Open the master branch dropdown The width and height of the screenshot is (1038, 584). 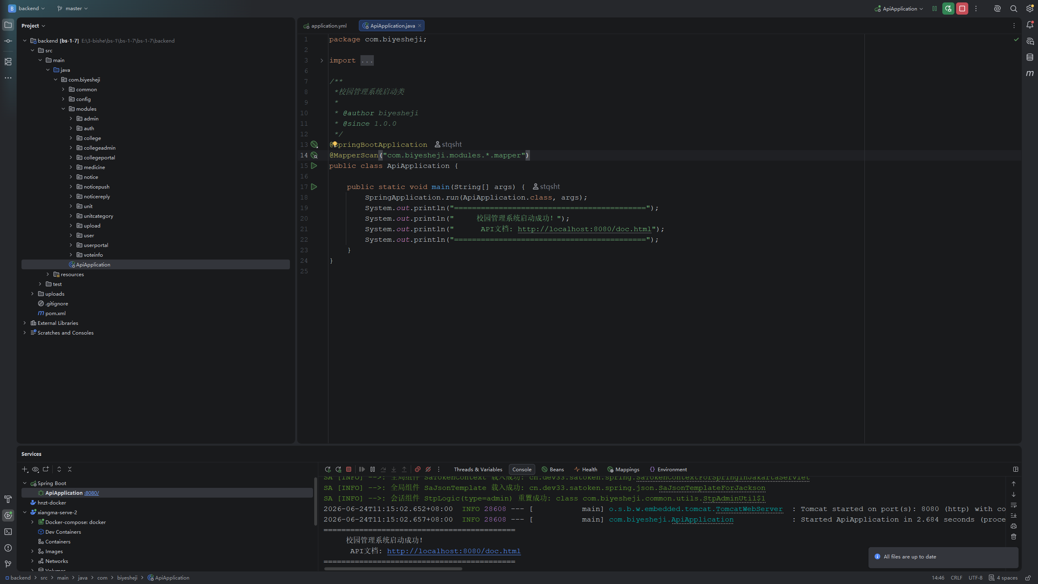[x=73, y=9]
